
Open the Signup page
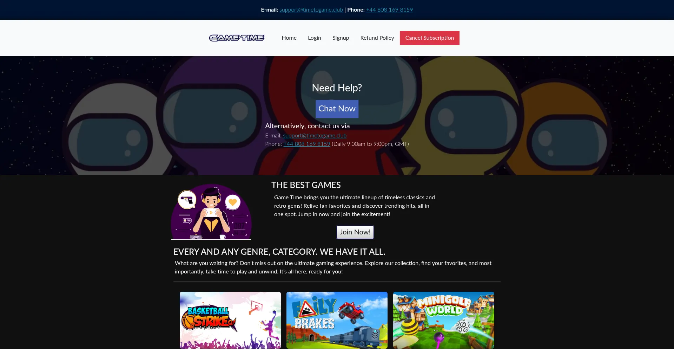tap(341, 38)
